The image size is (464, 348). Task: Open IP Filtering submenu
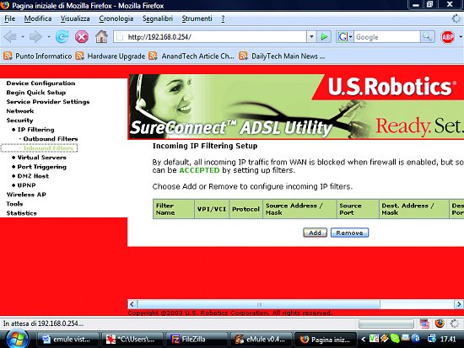coord(35,130)
